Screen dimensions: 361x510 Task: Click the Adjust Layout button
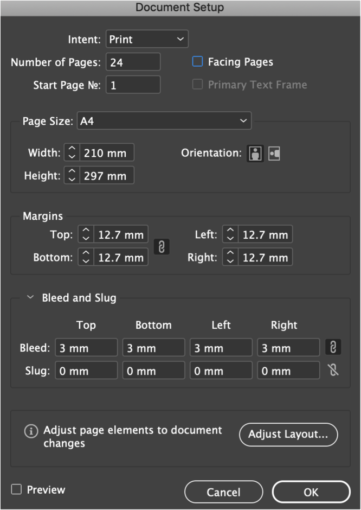coord(288,435)
